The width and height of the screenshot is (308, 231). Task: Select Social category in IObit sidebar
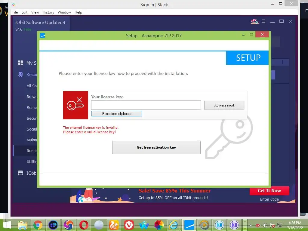tap(32, 129)
